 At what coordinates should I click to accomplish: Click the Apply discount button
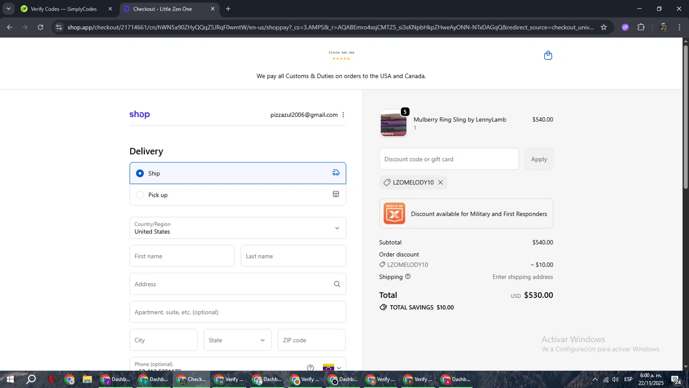(539, 159)
